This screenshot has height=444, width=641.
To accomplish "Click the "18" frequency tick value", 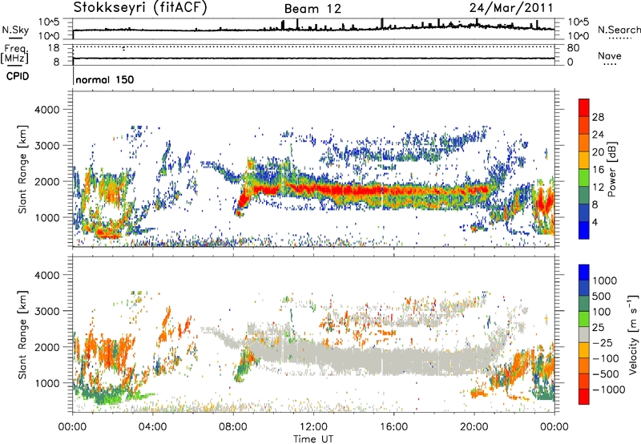I will pos(54,48).
